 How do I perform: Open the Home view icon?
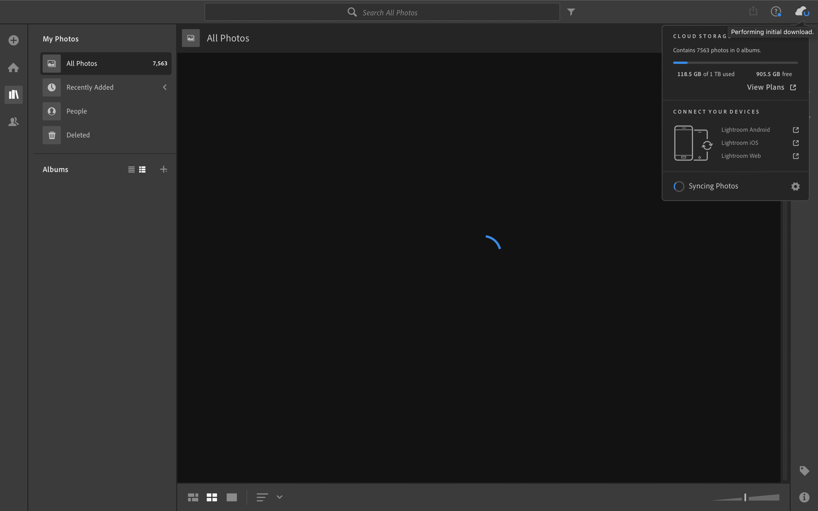pos(14,68)
